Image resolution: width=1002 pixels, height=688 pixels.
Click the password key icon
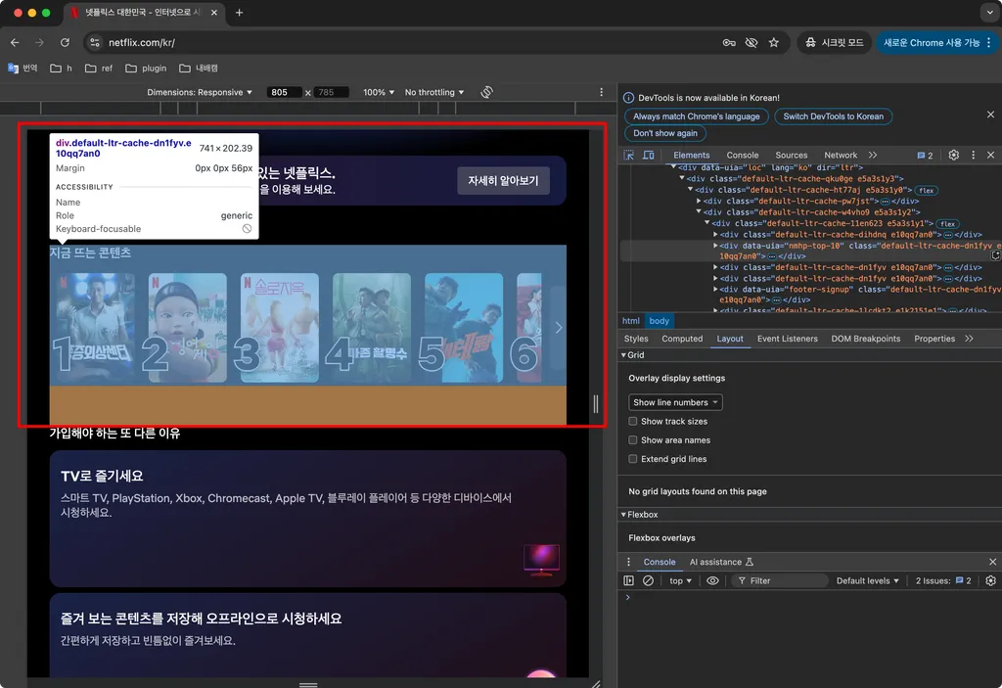728,42
